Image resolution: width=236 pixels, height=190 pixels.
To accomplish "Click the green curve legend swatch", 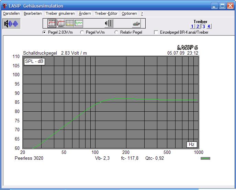I will click(205, 158).
